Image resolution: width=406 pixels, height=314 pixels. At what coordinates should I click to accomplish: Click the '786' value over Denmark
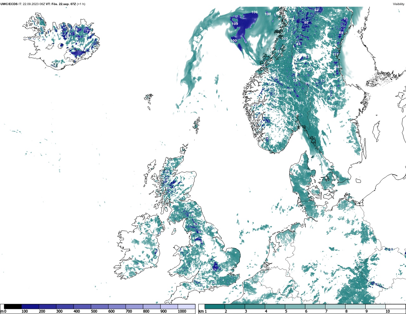pyautogui.click(x=308, y=171)
